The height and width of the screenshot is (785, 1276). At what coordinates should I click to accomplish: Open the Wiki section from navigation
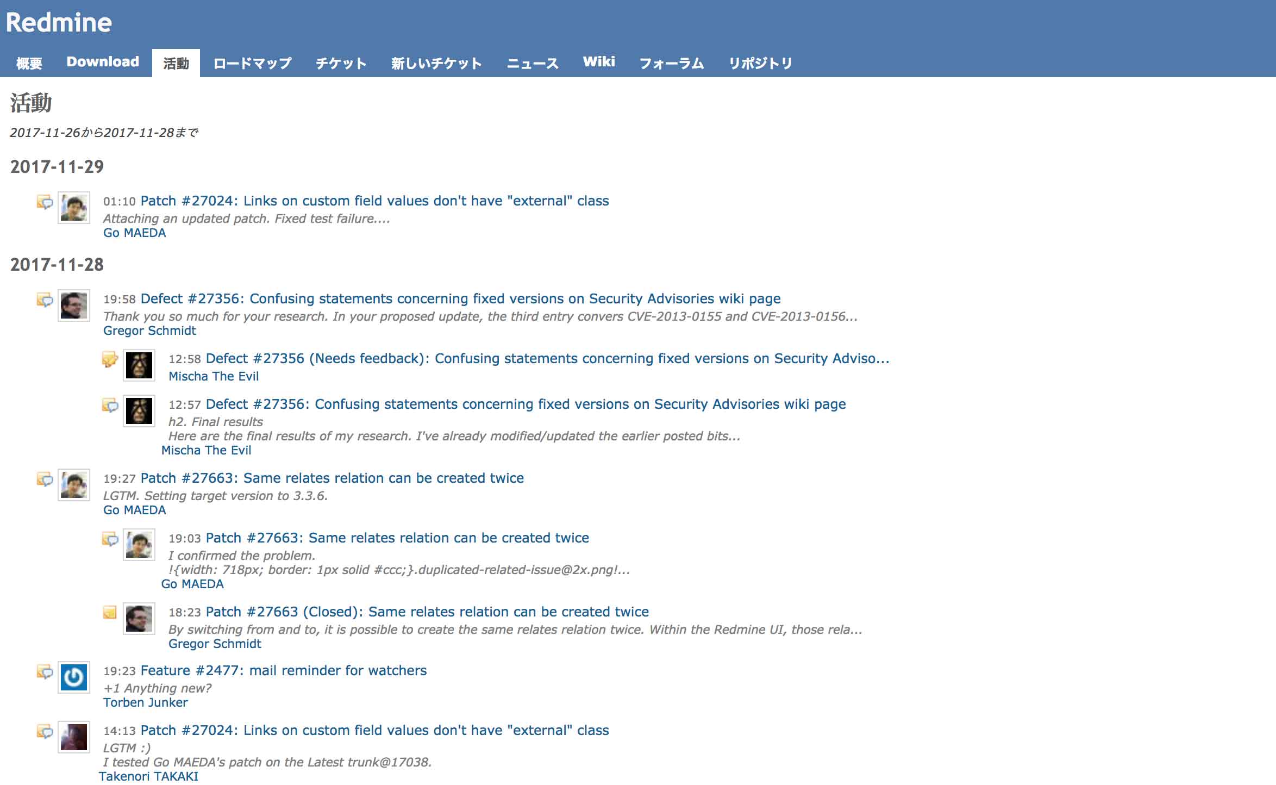(x=598, y=61)
